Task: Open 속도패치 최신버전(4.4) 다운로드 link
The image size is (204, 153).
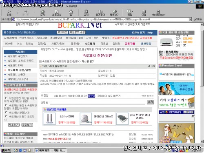Action: click(132, 24)
